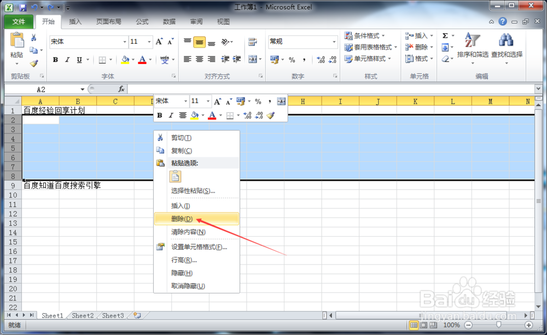Toggle Italic on the mini toolbar
The height and width of the screenshot is (335, 547).
(171, 115)
